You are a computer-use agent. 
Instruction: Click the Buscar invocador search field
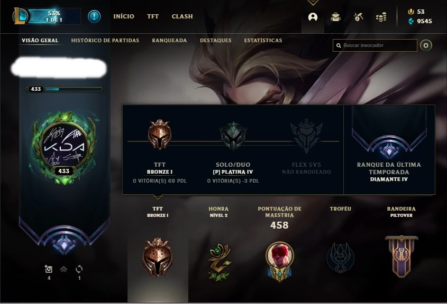(x=375, y=45)
